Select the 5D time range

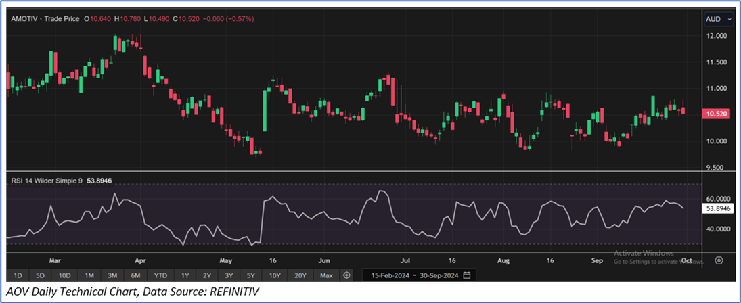(x=41, y=275)
